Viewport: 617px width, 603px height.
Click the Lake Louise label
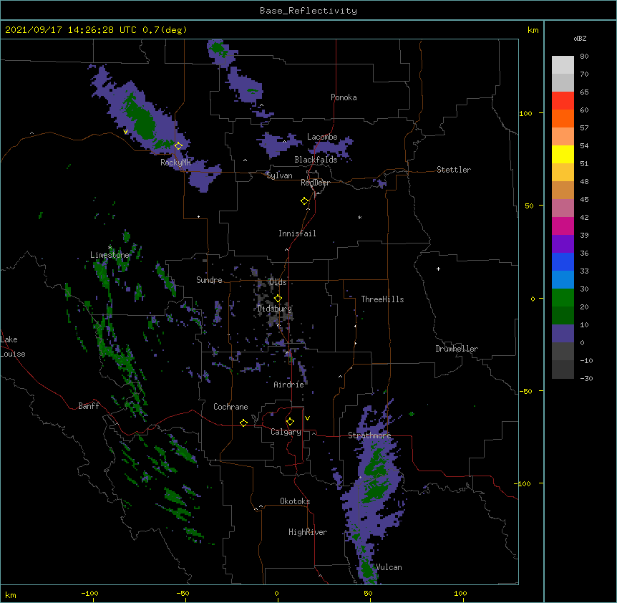[13, 347]
